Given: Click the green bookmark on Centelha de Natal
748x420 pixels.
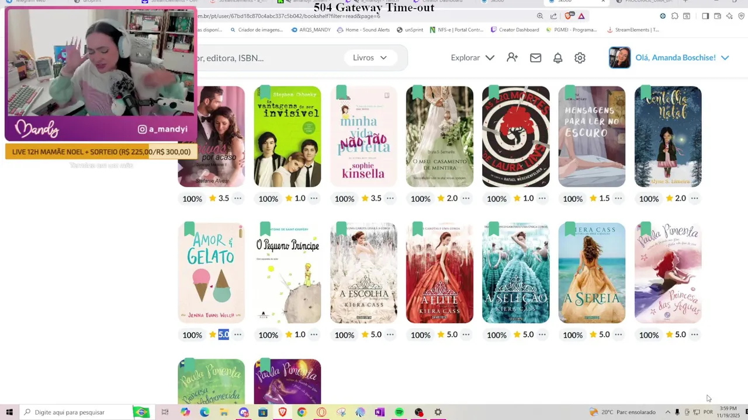Looking at the screenshot, I should pyautogui.click(x=646, y=92).
